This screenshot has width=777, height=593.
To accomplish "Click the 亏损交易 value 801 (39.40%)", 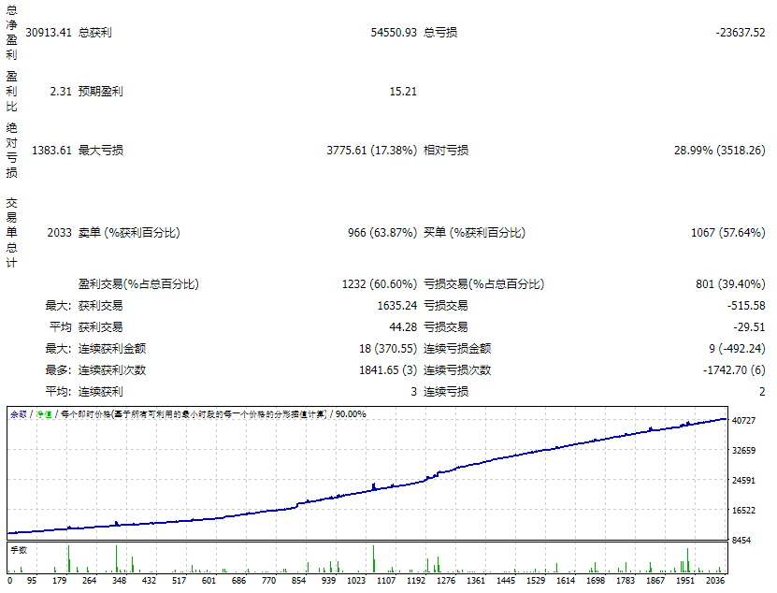I will point(728,284).
